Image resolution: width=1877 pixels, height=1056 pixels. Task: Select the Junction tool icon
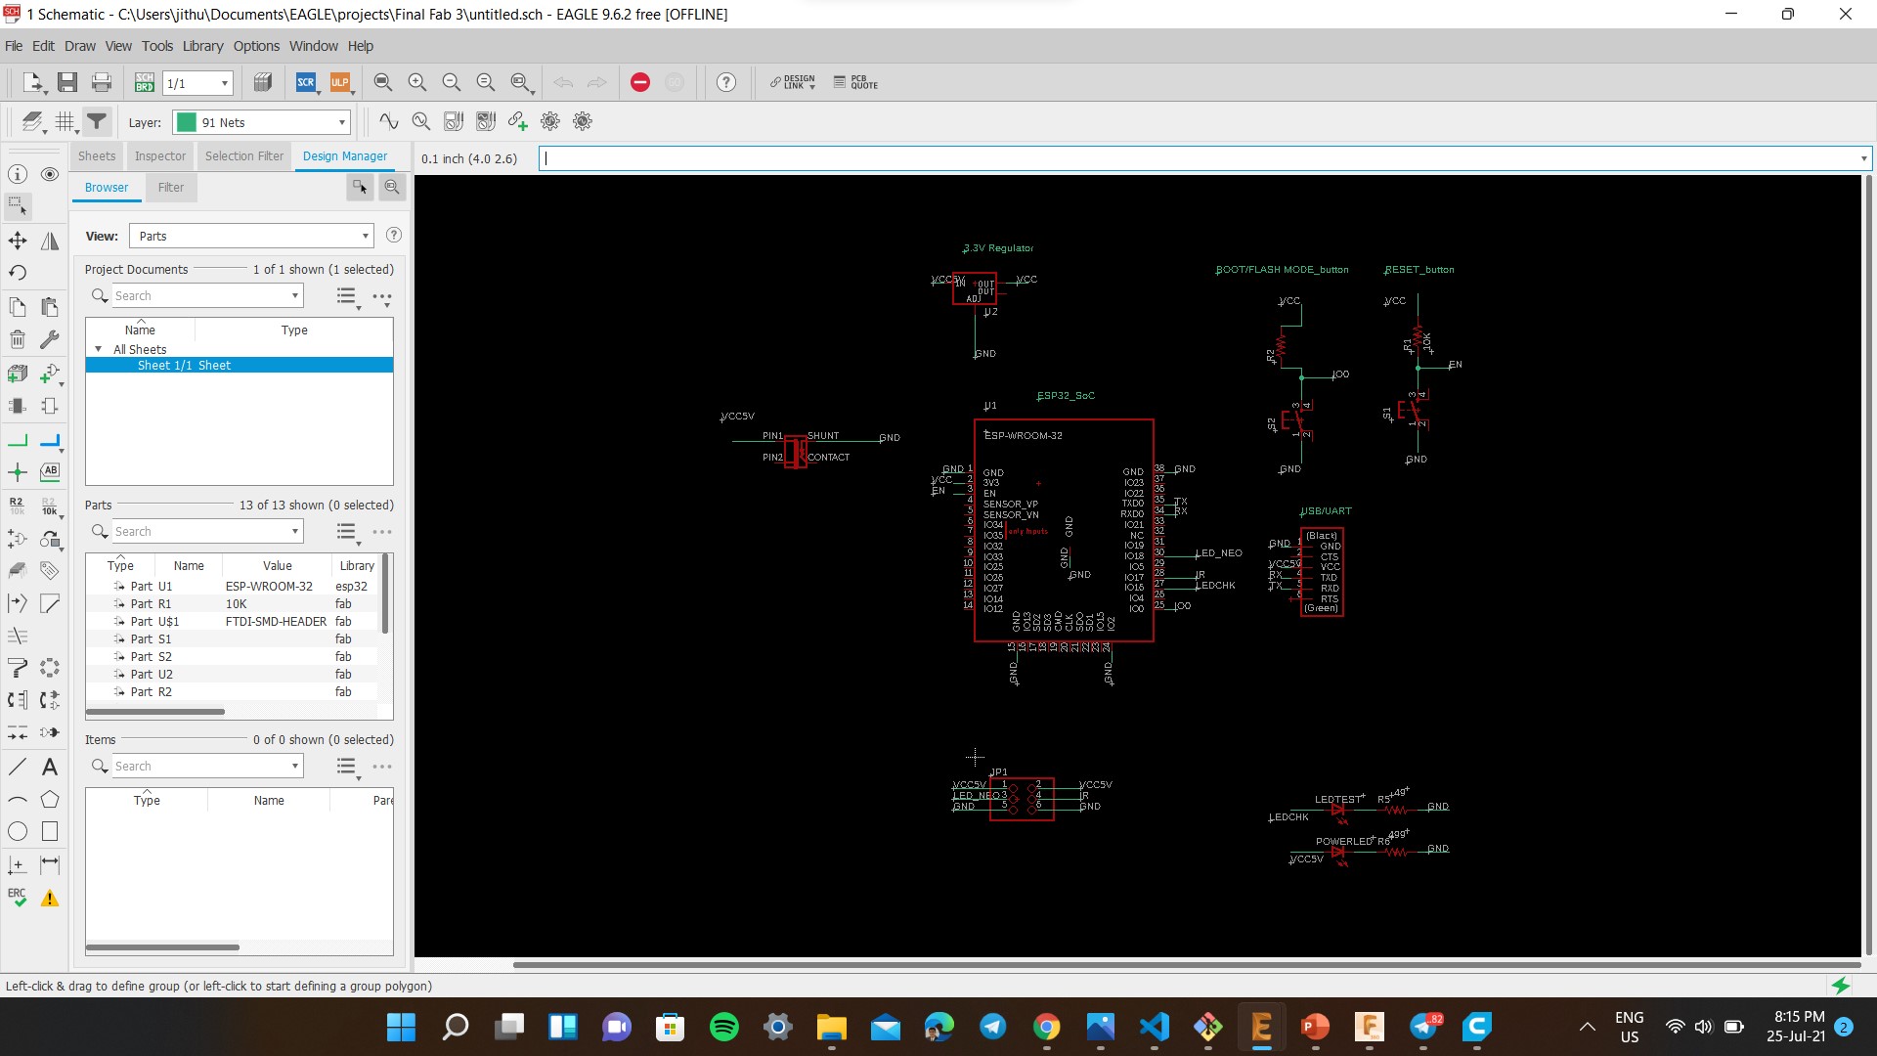tap(18, 473)
